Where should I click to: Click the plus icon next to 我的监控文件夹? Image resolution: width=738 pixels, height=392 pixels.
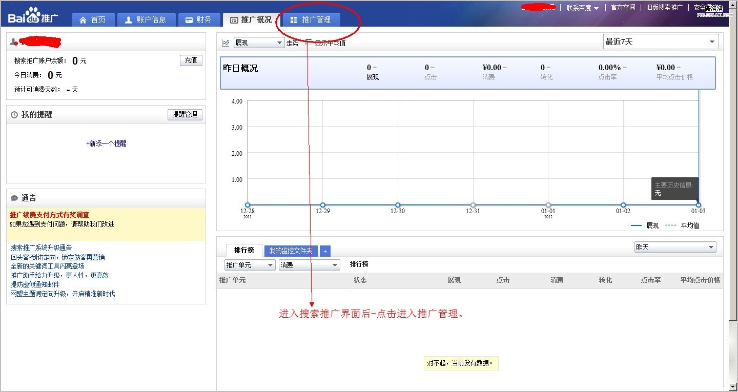[325, 251]
